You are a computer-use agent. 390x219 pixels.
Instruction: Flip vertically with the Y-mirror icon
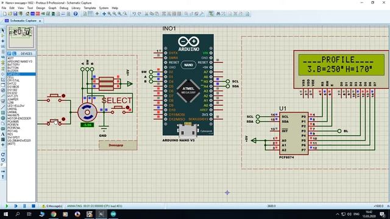pyautogui.click(x=3, y=177)
